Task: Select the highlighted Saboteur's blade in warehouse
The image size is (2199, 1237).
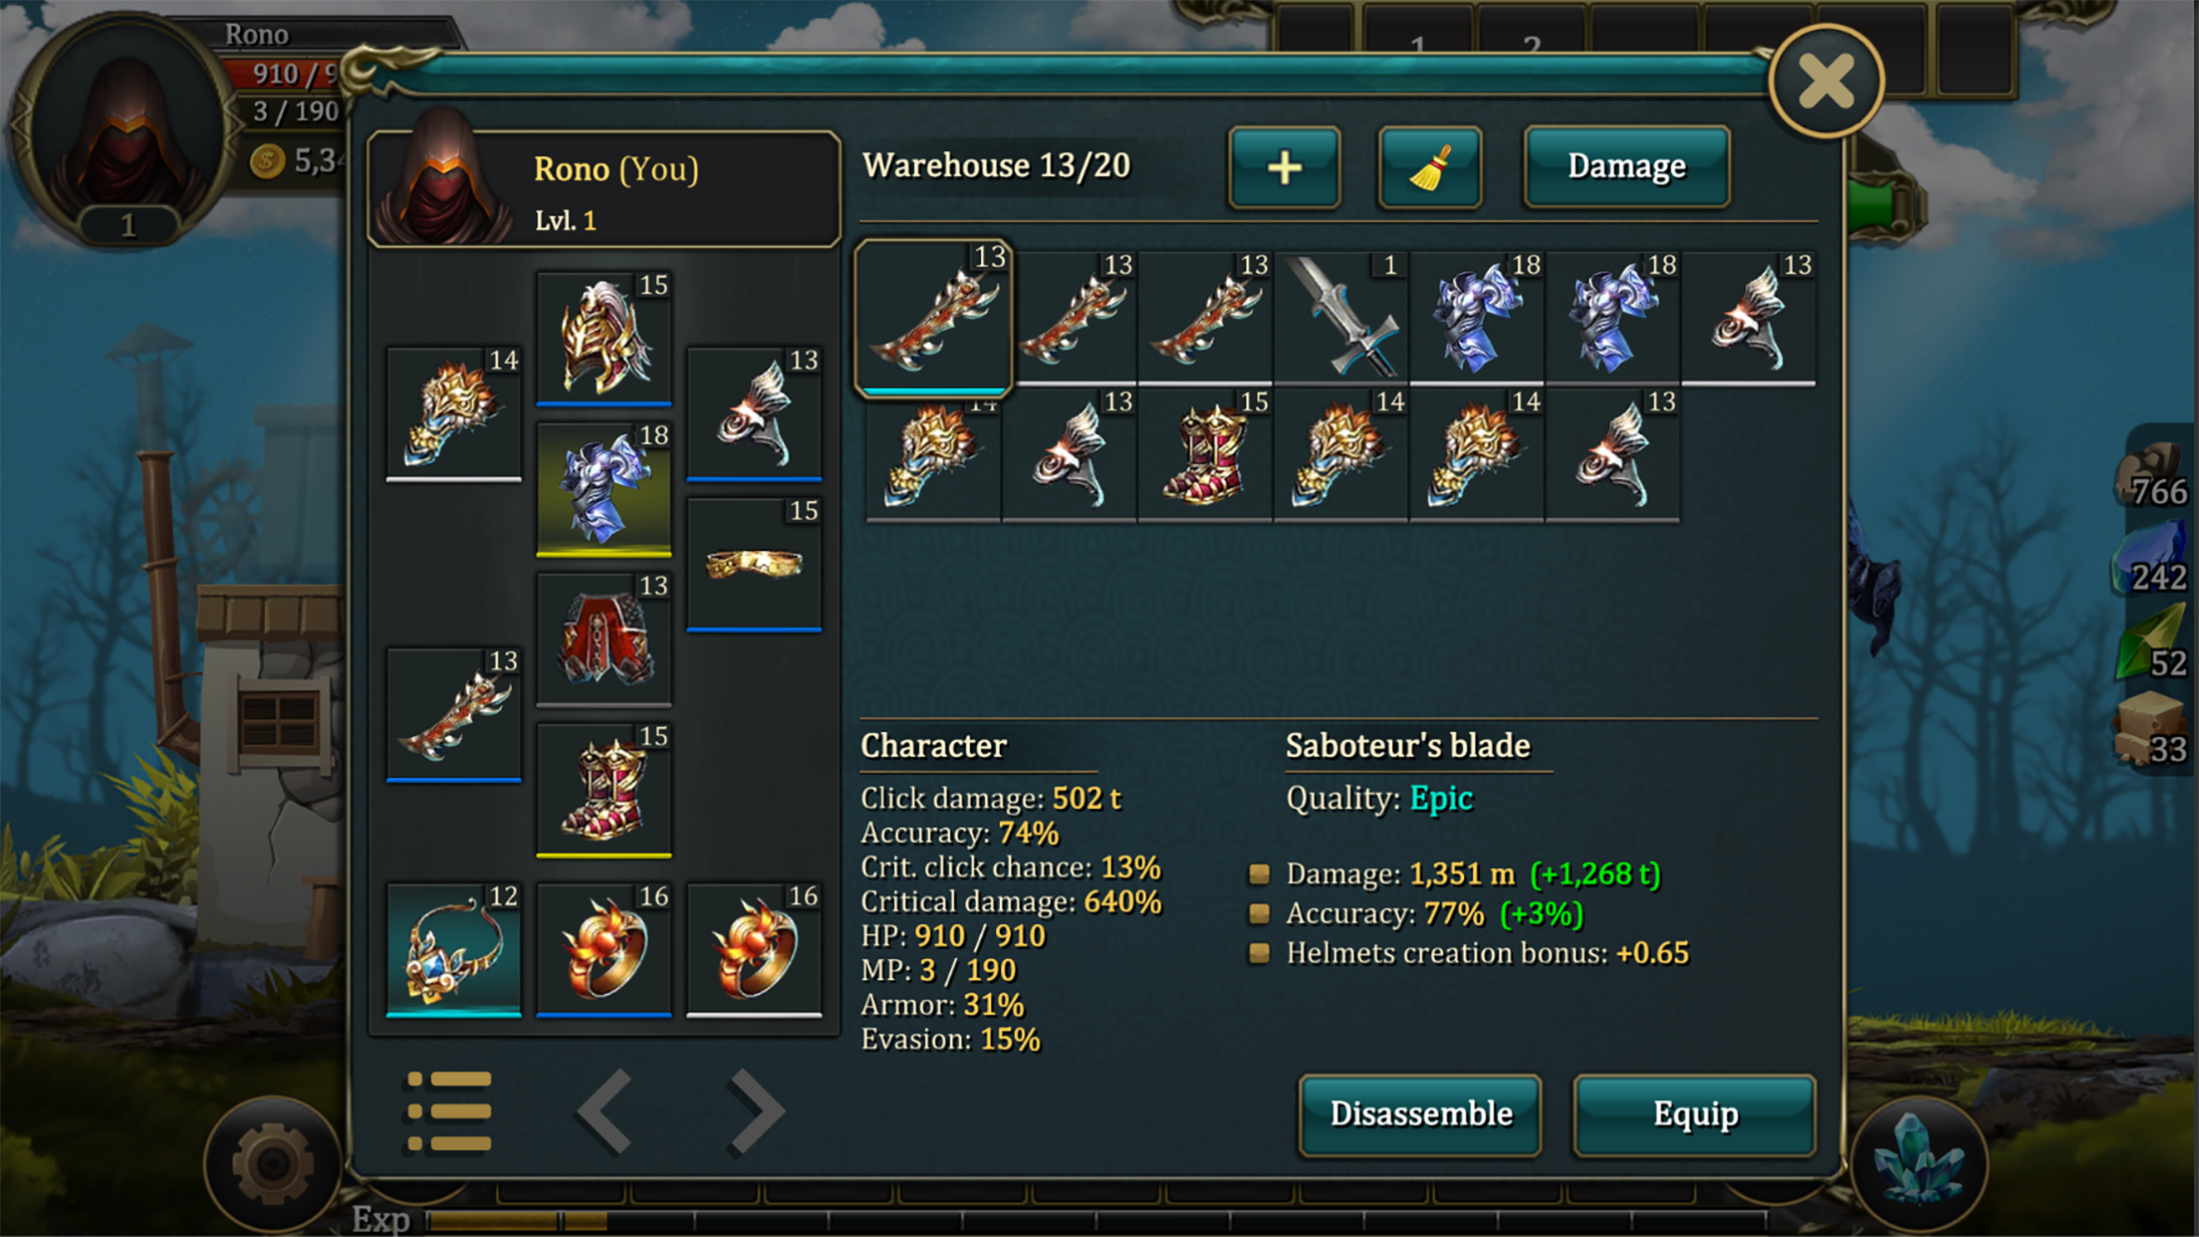Action: [x=933, y=318]
